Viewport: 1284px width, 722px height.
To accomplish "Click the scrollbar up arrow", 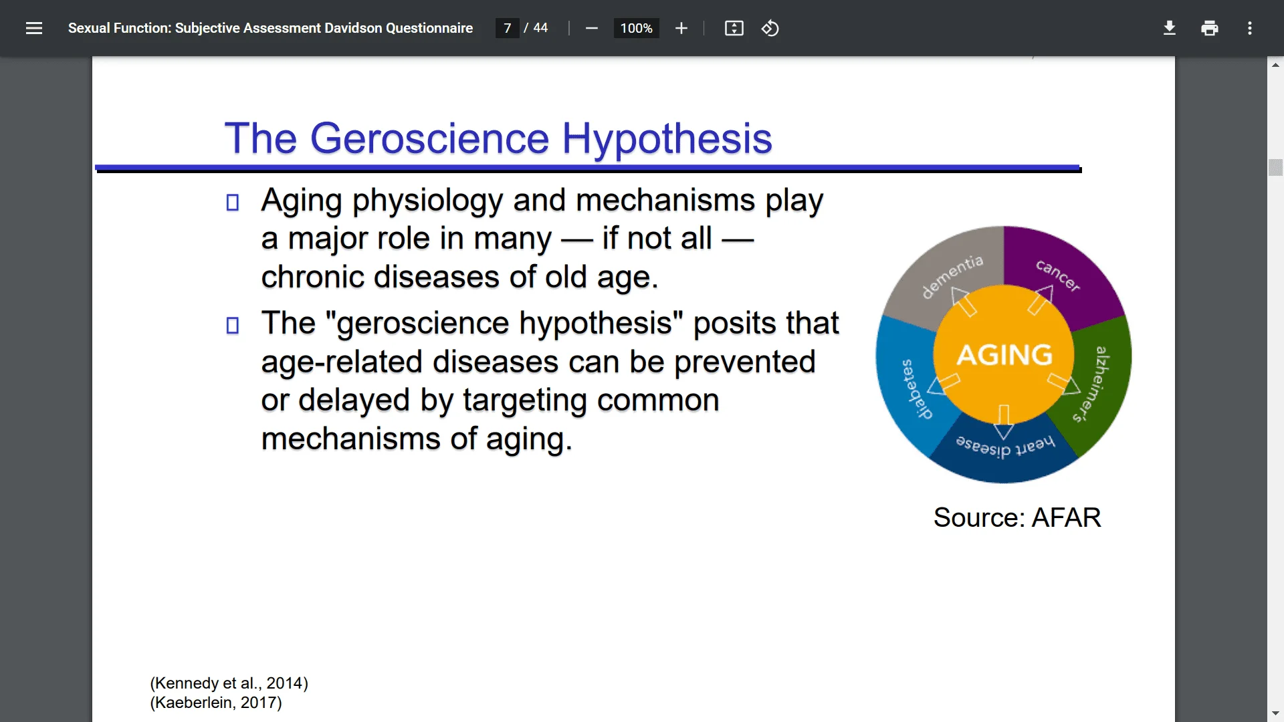I will (1275, 65).
